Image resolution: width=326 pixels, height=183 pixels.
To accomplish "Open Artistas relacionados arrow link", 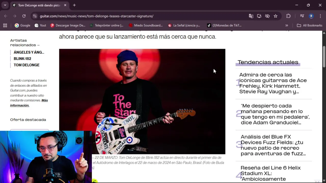I will tap(25, 43).
